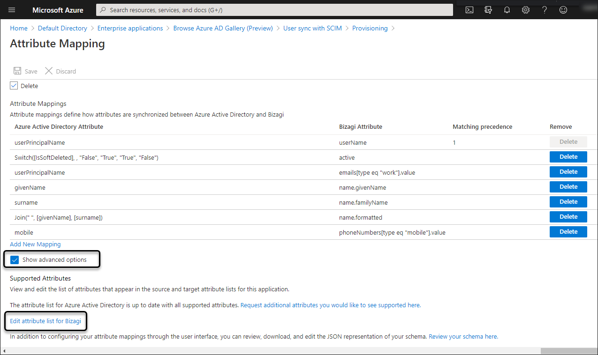
Task: Open User sync with SCIM breadcrumb
Action: [x=312, y=28]
